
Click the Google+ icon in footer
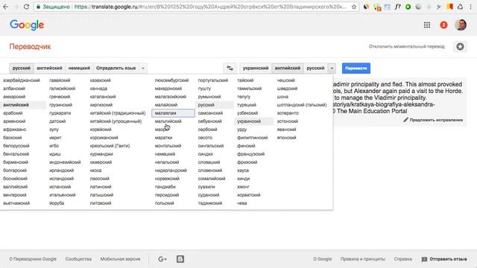162,259
